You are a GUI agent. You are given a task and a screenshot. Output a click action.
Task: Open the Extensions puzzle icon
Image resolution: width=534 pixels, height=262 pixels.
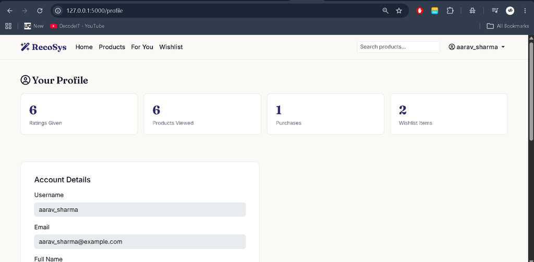(x=450, y=11)
